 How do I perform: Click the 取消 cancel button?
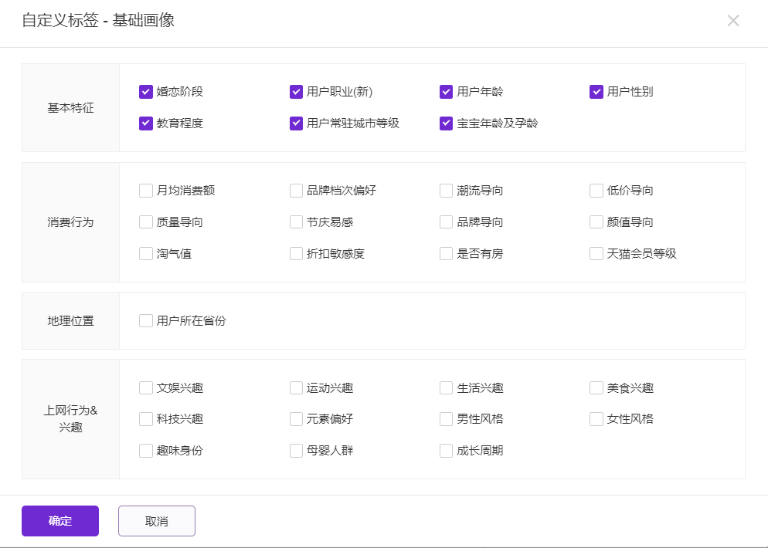tap(157, 521)
